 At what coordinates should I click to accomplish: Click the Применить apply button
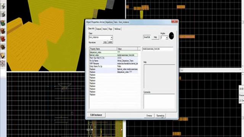click(x=160, y=116)
